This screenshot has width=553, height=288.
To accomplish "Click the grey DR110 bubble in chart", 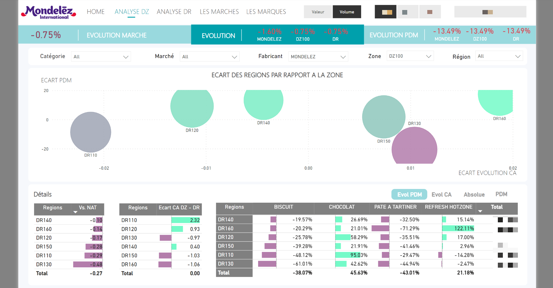I will [91, 132].
